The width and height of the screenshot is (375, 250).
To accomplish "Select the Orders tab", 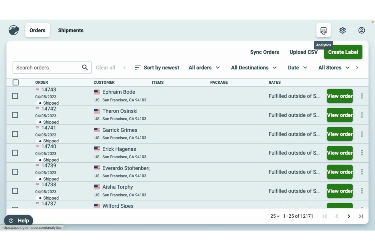I will click(37, 30).
